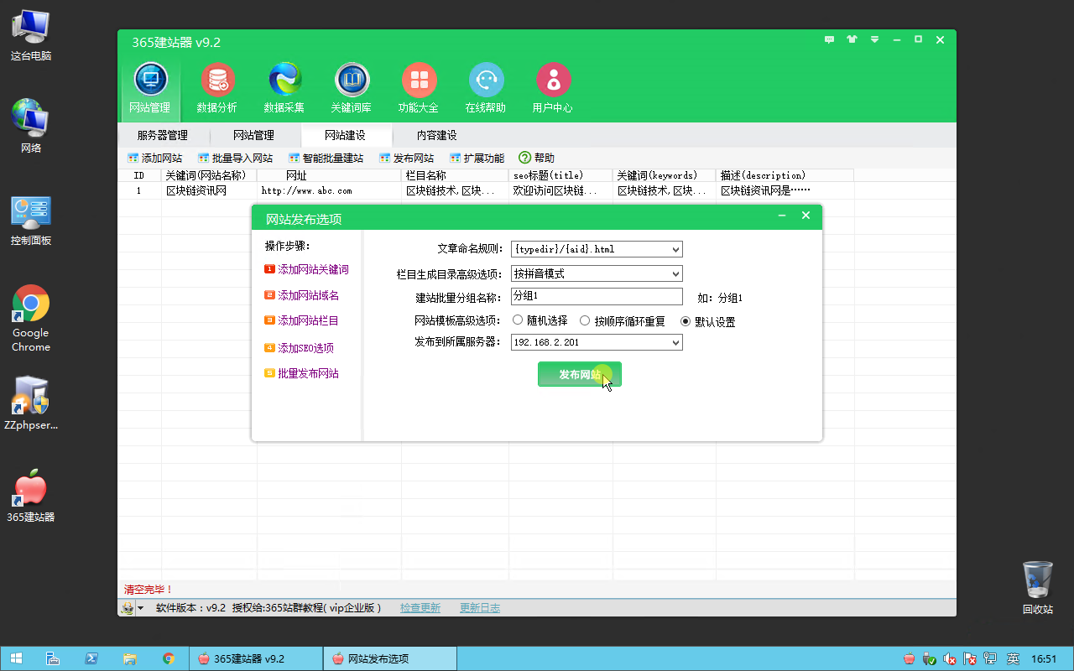Viewport: 1074px width, 671px height.
Task: Open the 关键词库 module icon
Action: (x=352, y=88)
